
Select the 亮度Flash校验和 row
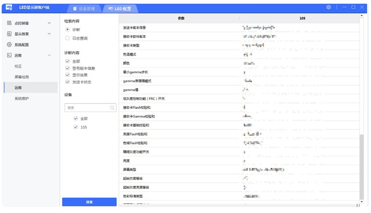pos(239,134)
